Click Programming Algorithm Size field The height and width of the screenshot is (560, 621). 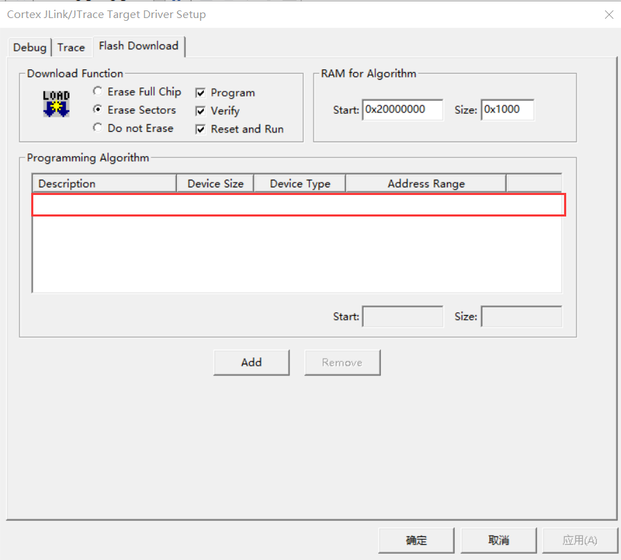522,316
